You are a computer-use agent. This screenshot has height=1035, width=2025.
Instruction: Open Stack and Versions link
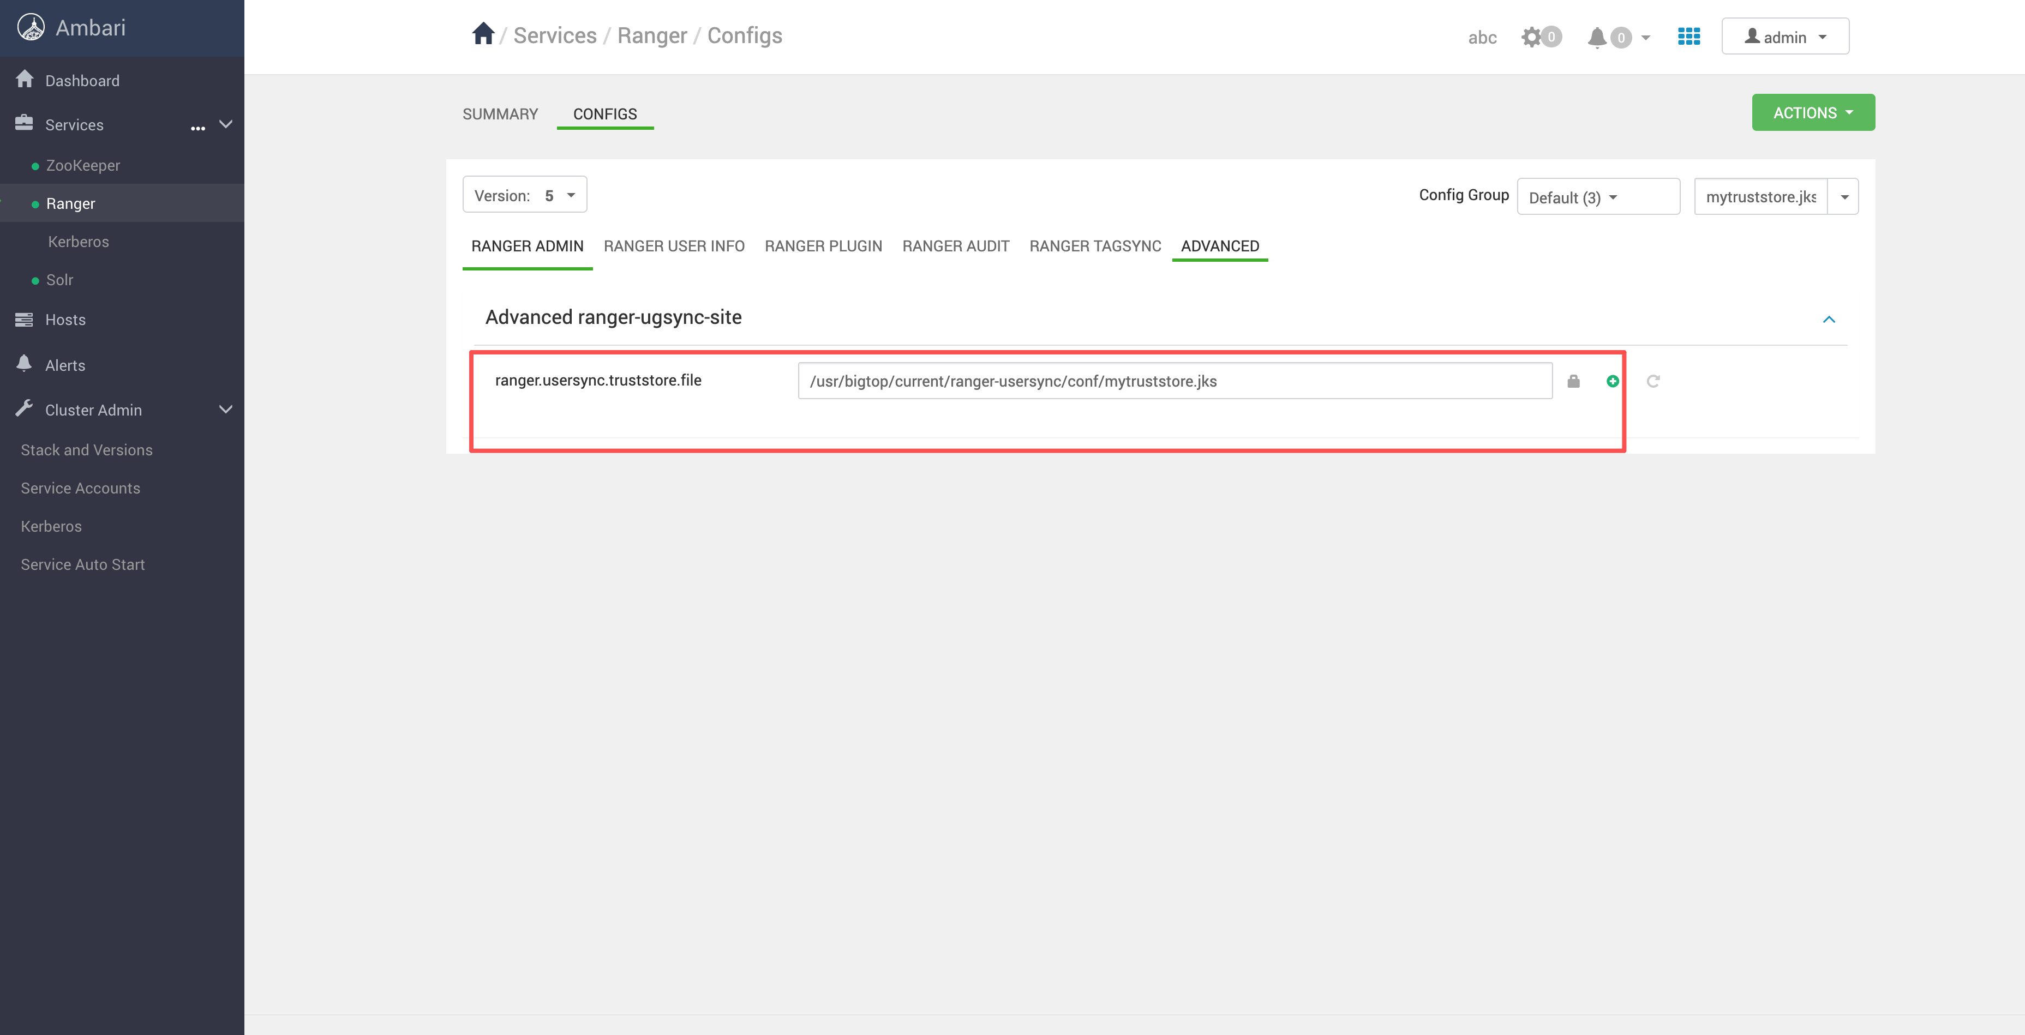click(87, 449)
